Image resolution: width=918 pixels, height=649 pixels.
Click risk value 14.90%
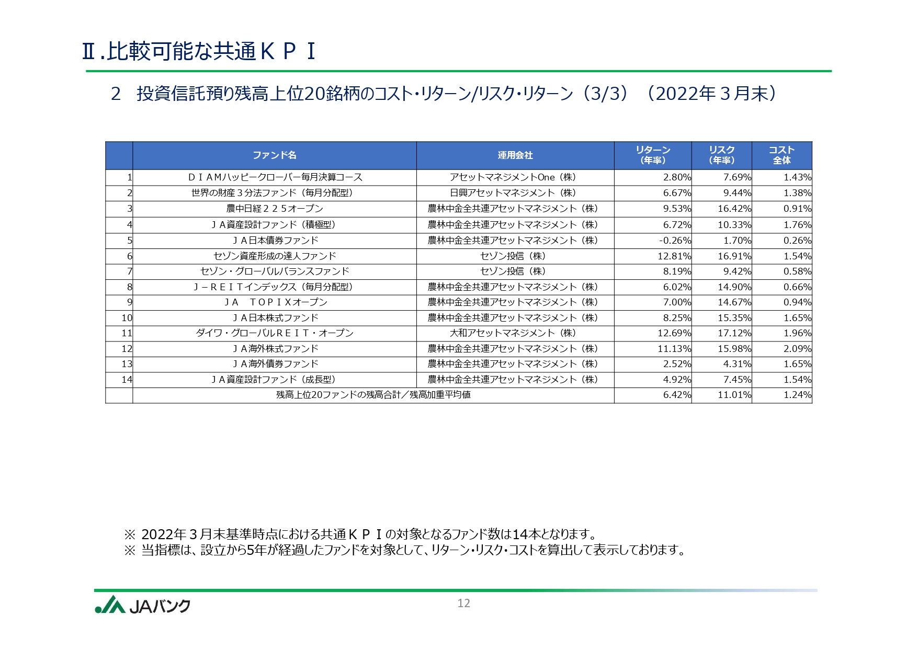click(x=734, y=287)
